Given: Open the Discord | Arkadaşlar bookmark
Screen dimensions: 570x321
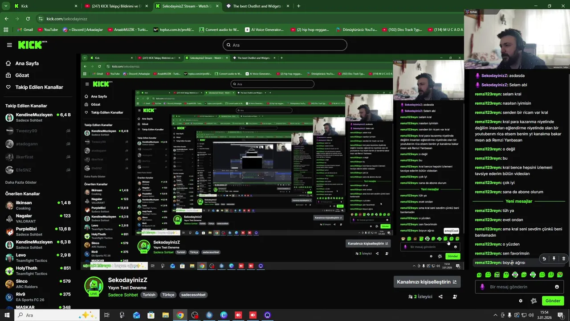Looking at the screenshot, I should (83, 30).
